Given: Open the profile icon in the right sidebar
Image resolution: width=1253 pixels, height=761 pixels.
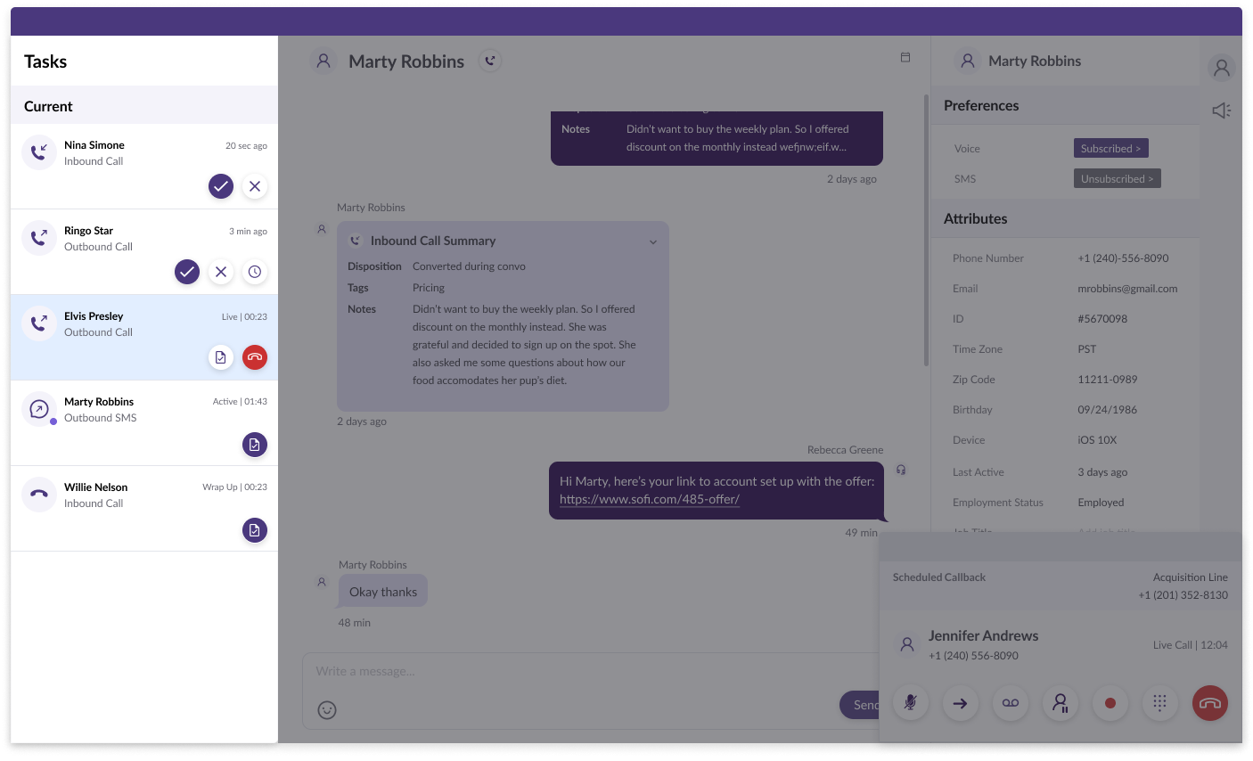Looking at the screenshot, I should coord(1222,67).
